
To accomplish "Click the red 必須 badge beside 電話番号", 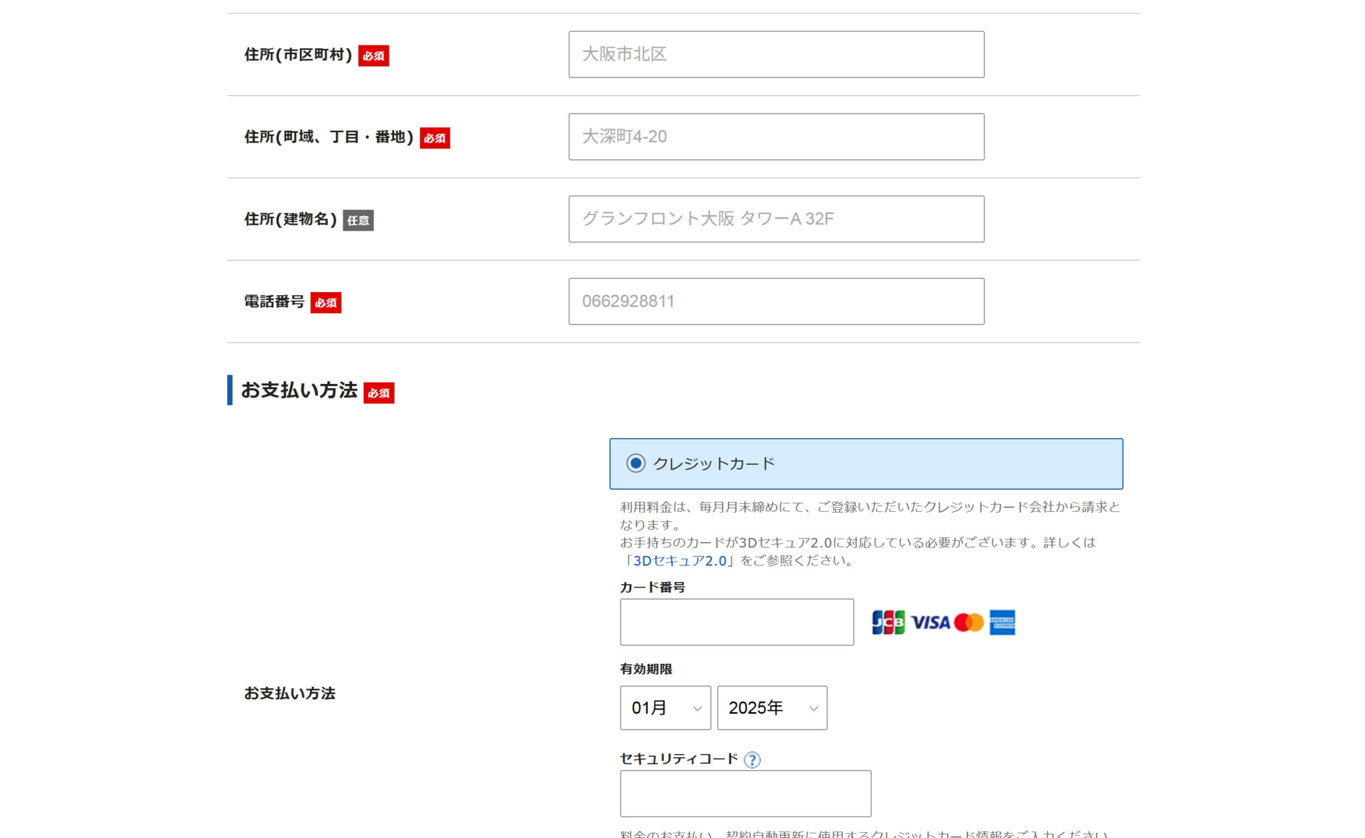I will 326,302.
